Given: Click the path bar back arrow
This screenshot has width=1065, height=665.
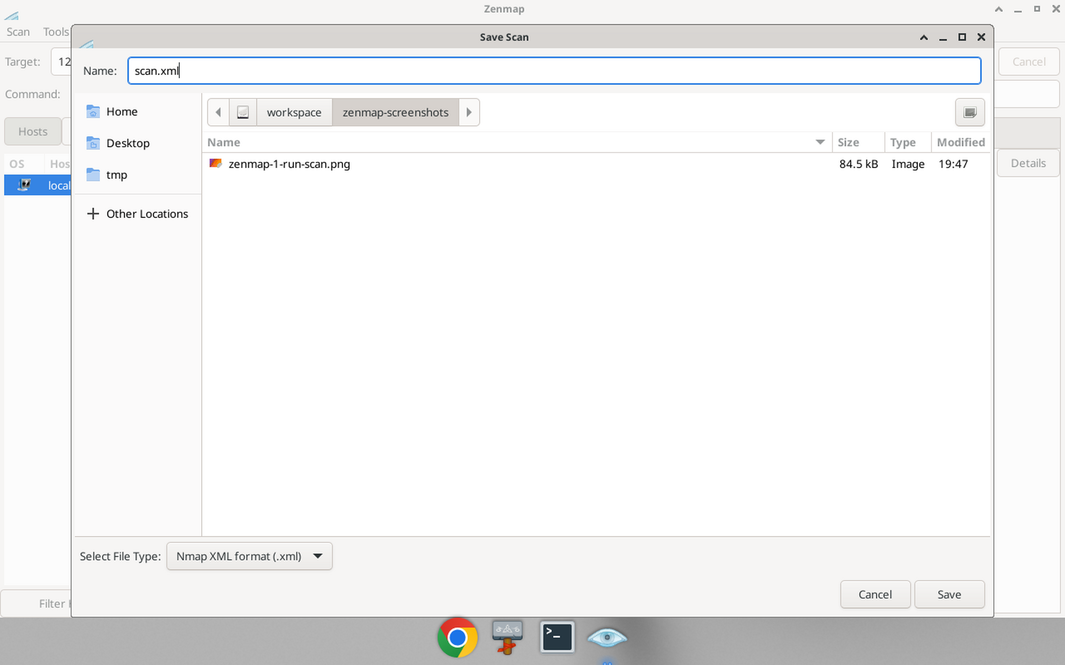Looking at the screenshot, I should [x=218, y=112].
